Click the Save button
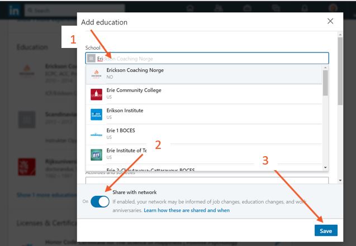The height and width of the screenshot is (246, 356). pos(326,230)
